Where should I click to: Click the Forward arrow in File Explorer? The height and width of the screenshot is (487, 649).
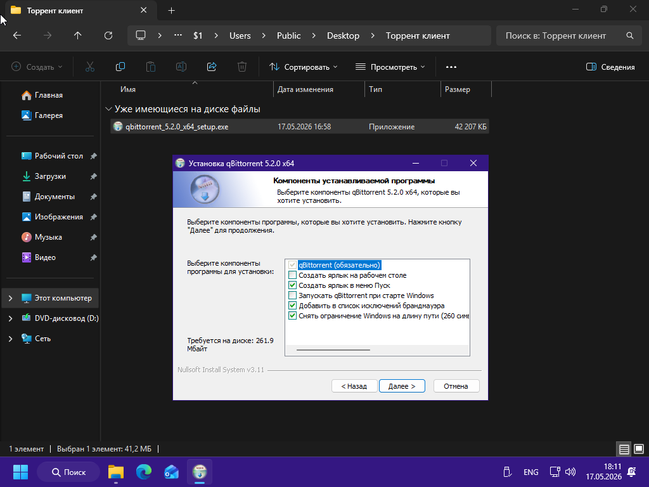click(x=48, y=36)
